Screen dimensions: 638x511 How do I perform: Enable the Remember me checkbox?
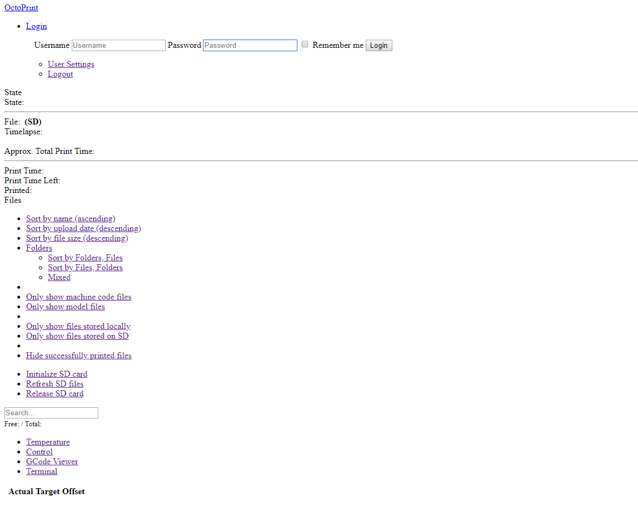(x=305, y=45)
